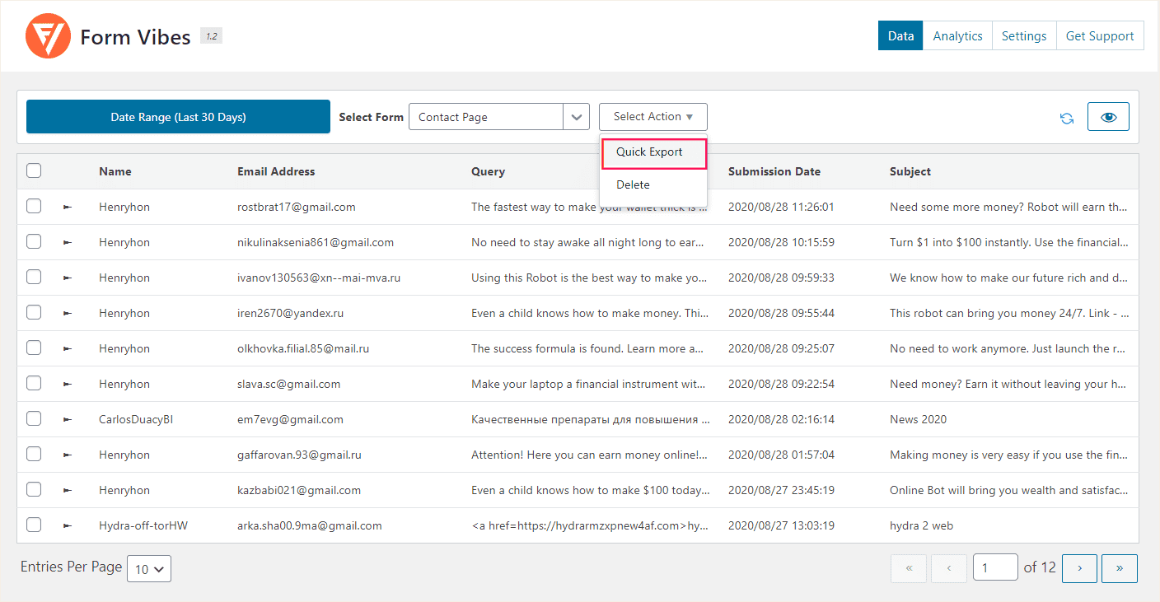Viewport: 1160px width, 602px height.
Task: Toggle the eye column visibility button
Action: click(1108, 117)
